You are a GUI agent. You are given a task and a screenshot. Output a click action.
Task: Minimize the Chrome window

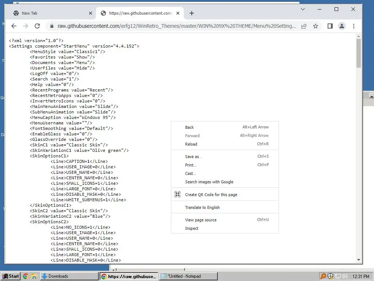320,9
